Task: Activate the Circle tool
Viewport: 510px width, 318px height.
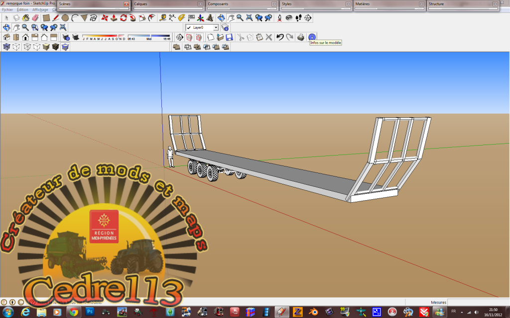Action: pos(65,18)
